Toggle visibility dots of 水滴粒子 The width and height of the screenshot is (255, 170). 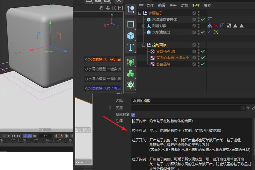pyautogui.click(x=199, y=13)
